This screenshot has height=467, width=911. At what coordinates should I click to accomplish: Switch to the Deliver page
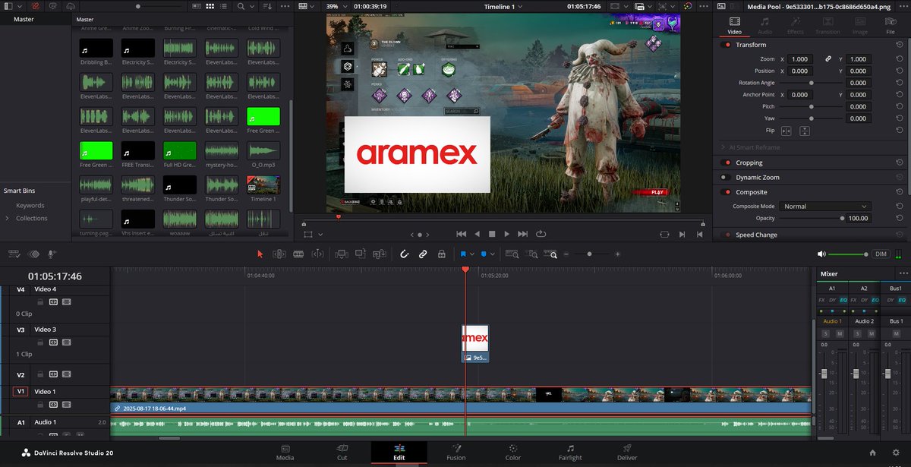point(627,453)
